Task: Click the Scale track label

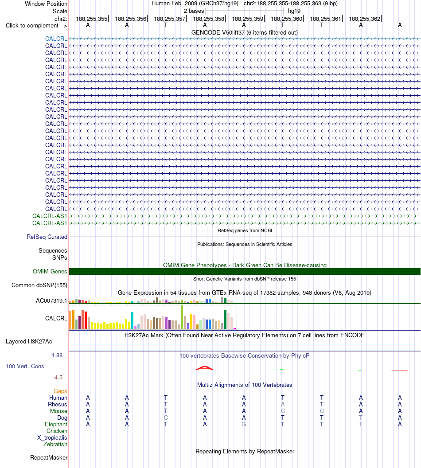Action: click(60, 12)
